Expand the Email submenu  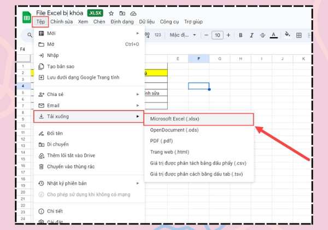[89, 105]
